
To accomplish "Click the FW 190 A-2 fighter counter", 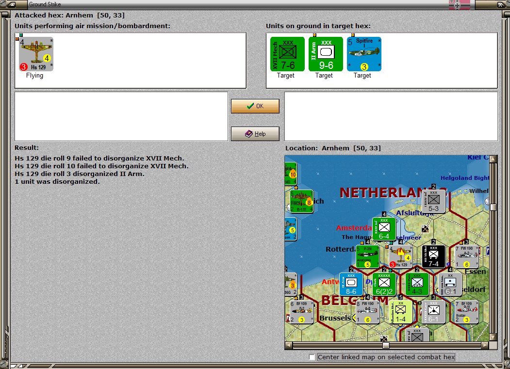I will click(467, 257).
